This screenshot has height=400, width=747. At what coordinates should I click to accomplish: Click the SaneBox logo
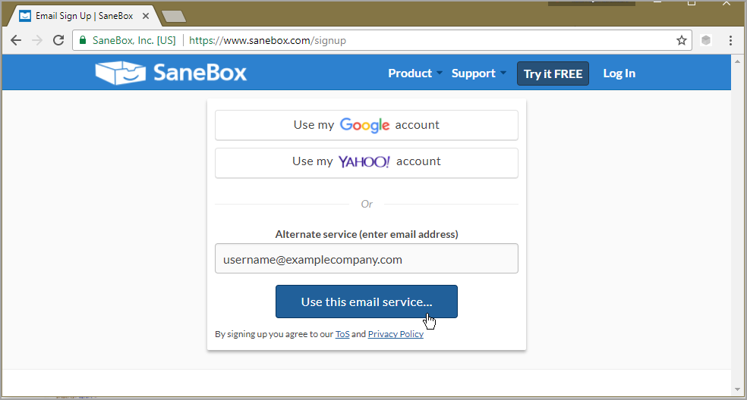pos(171,73)
